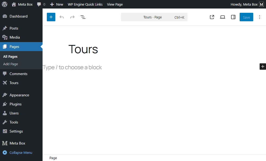Image resolution: width=266 pixels, height=161 pixels.
Task: Open the block inserter with the plus icon
Action: point(51,17)
